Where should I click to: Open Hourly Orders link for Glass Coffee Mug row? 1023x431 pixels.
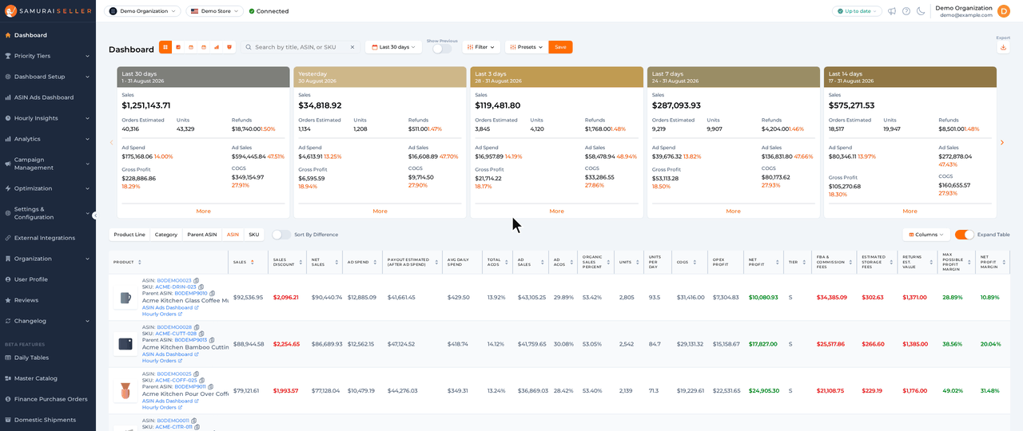(x=161, y=314)
